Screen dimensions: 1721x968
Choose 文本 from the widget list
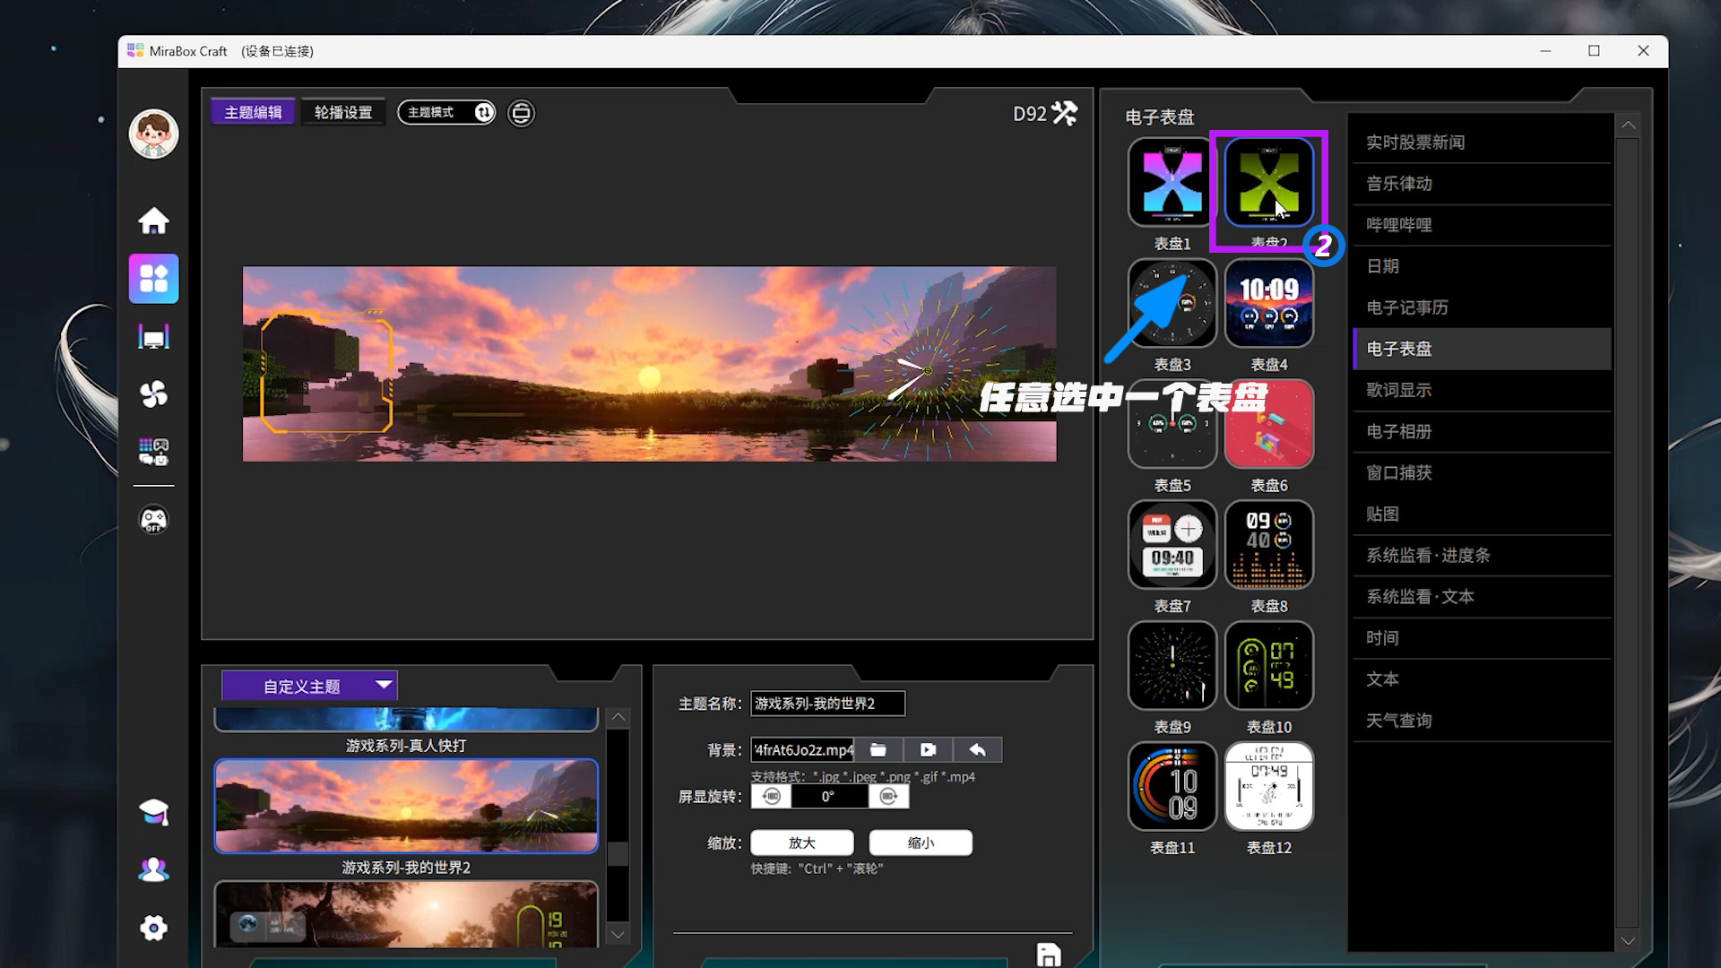[1482, 678]
